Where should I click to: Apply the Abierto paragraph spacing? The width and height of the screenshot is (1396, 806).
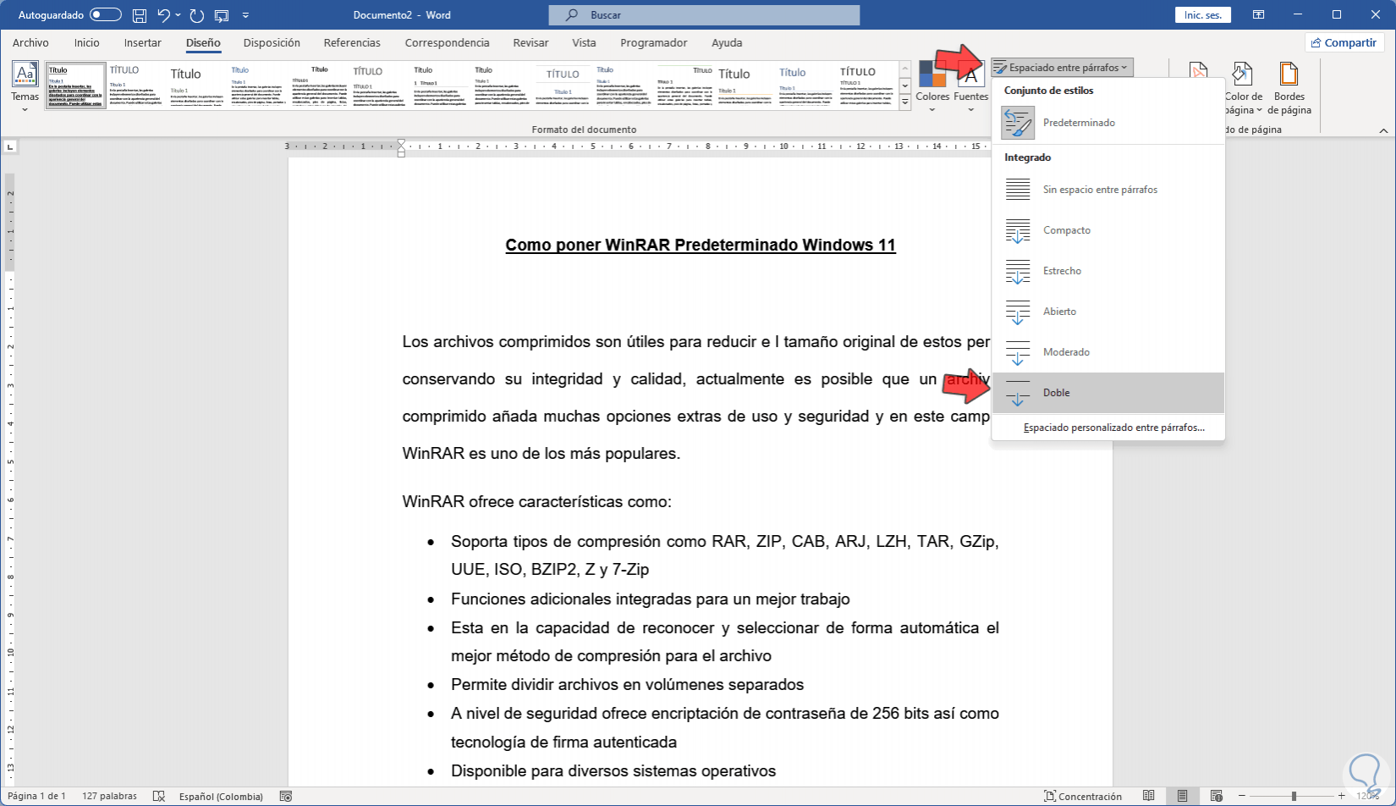click(1108, 312)
